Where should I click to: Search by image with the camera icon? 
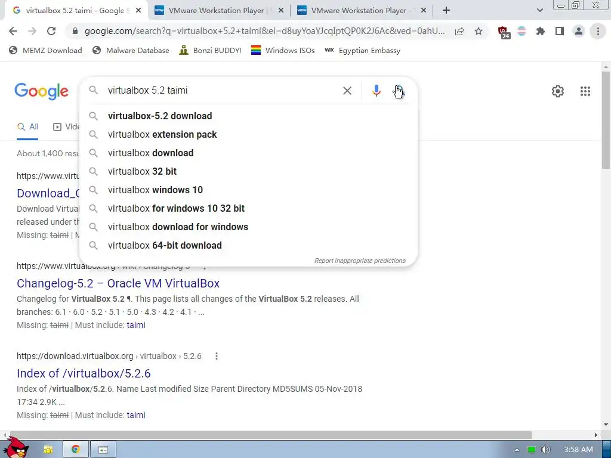[x=399, y=91]
